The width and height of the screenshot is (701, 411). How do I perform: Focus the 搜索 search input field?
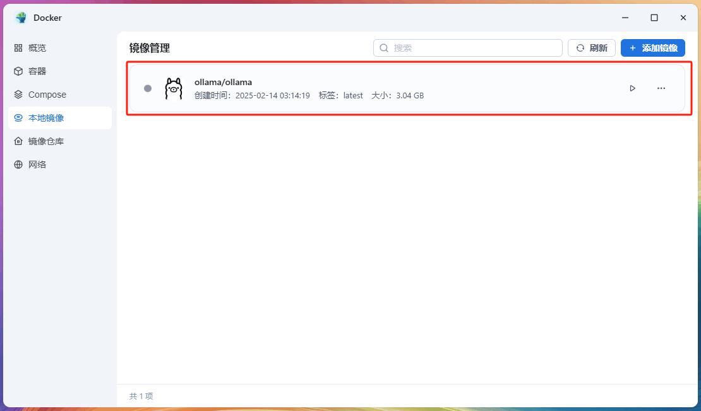point(474,48)
